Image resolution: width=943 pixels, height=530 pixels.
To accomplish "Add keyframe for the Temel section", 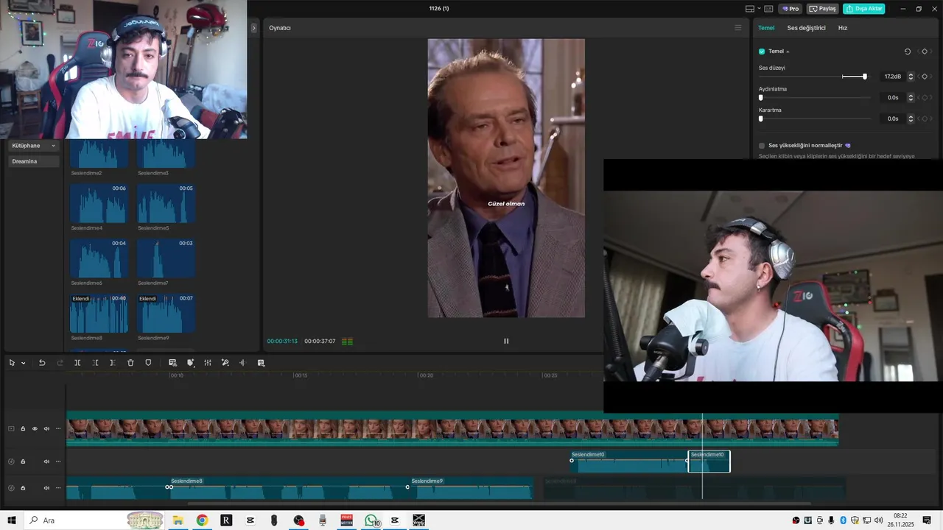I will pos(925,52).
